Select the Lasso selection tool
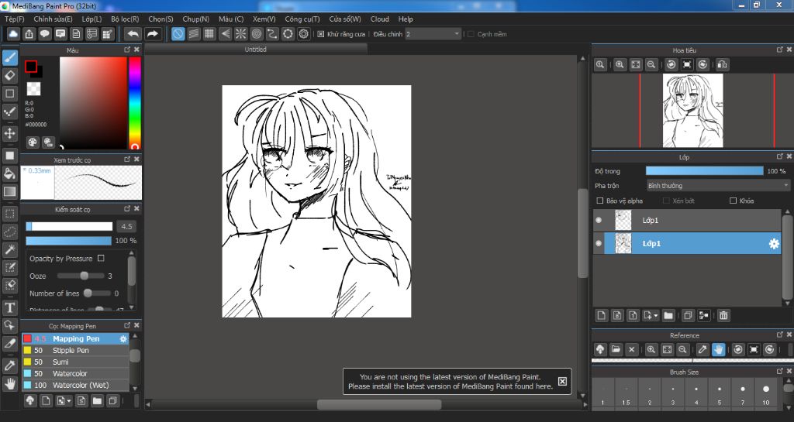 point(9,232)
